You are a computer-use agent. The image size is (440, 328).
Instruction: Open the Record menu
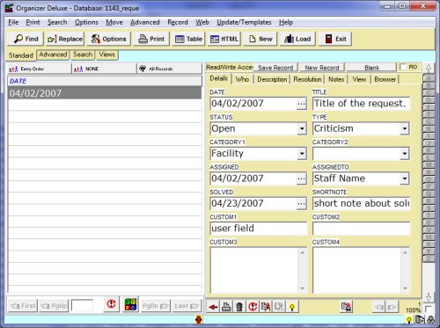178,22
